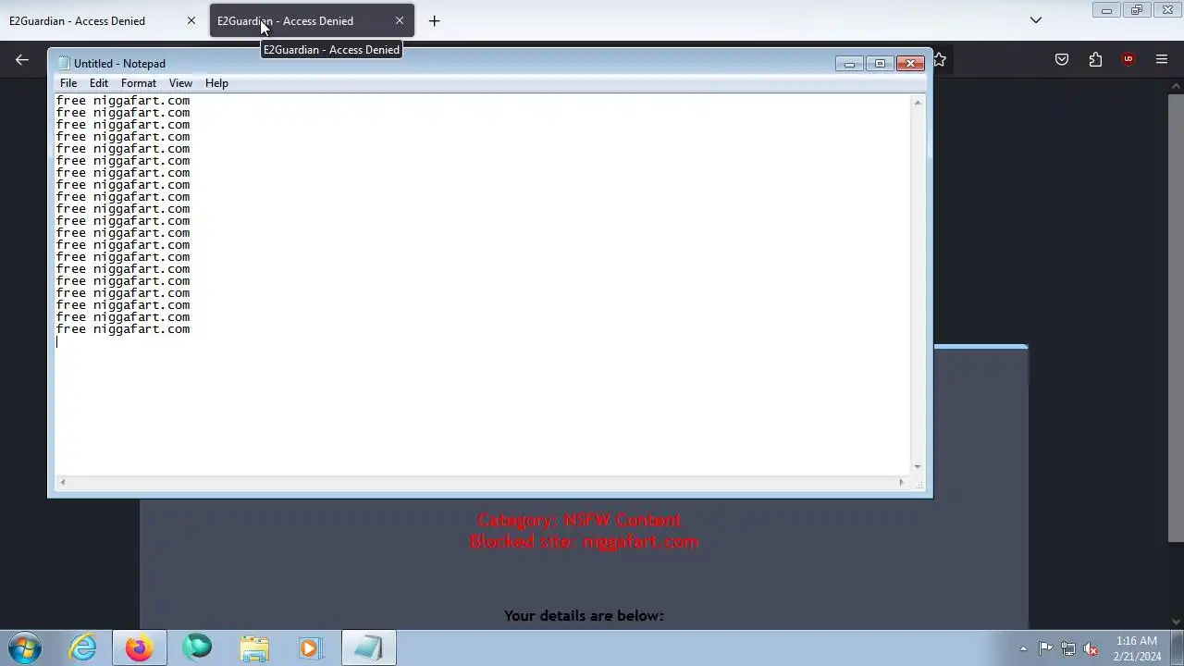Close the Untitled - Notepad window
Image resolution: width=1184 pixels, height=666 pixels.
click(910, 63)
